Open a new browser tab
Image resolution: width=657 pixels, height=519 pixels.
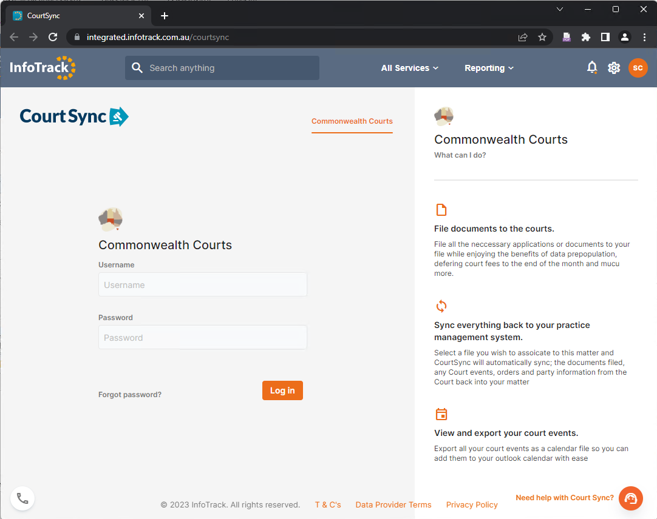pyautogui.click(x=164, y=16)
